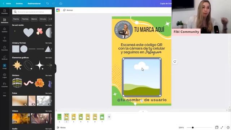The height and width of the screenshot is (130, 231).
Task: Insert the pink squiggle worm sticker
Action: tap(29, 83)
